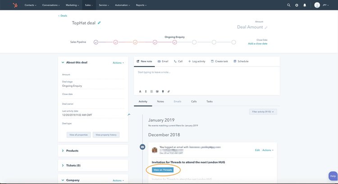Viewport: 338px width, 184px height.
Task: Select the first Sales Pipeline stage circle
Action: 96,42
